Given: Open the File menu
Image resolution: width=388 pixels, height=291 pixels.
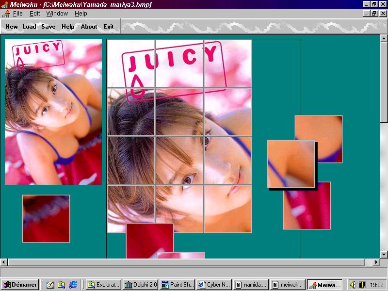Looking at the screenshot, I should coord(17,14).
